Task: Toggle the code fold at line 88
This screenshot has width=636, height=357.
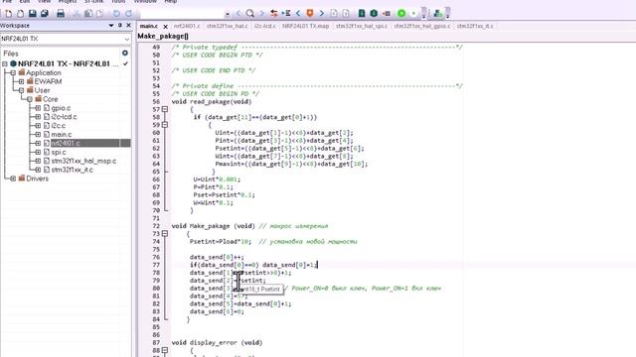Action: (165, 350)
